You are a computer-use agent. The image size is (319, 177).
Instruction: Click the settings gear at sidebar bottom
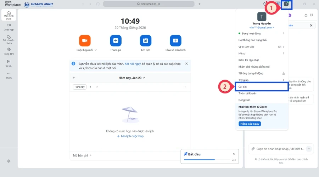coord(9,161)
